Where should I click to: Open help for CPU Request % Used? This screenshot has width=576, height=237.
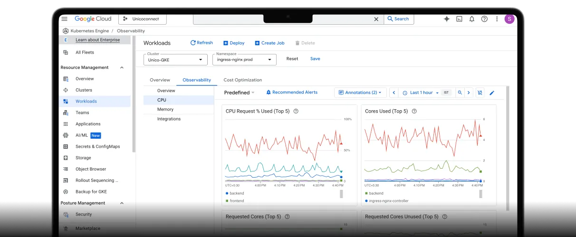[296, 111]
